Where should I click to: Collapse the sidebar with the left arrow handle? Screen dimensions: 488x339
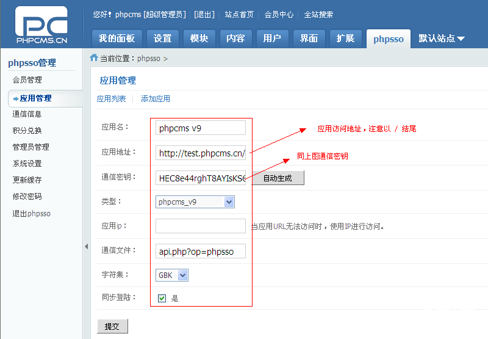pyautogui.click(x=86, y=246)
